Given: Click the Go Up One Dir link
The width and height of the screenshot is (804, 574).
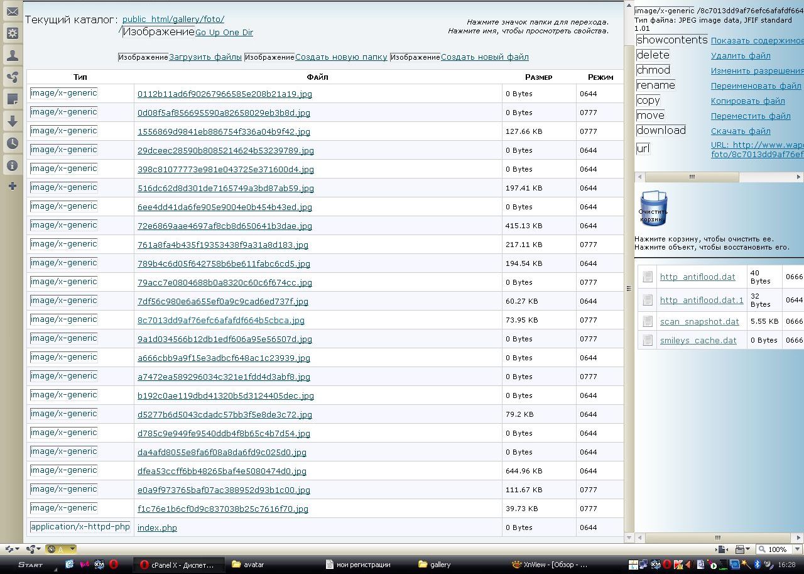Looking at the screenshot, I should click(x=224, y=33).
